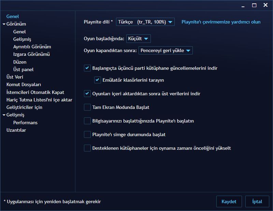Open the Oyun kapandıktan sonra dropdown
Viewport: 273px width, 211px height.
(166, 50)
